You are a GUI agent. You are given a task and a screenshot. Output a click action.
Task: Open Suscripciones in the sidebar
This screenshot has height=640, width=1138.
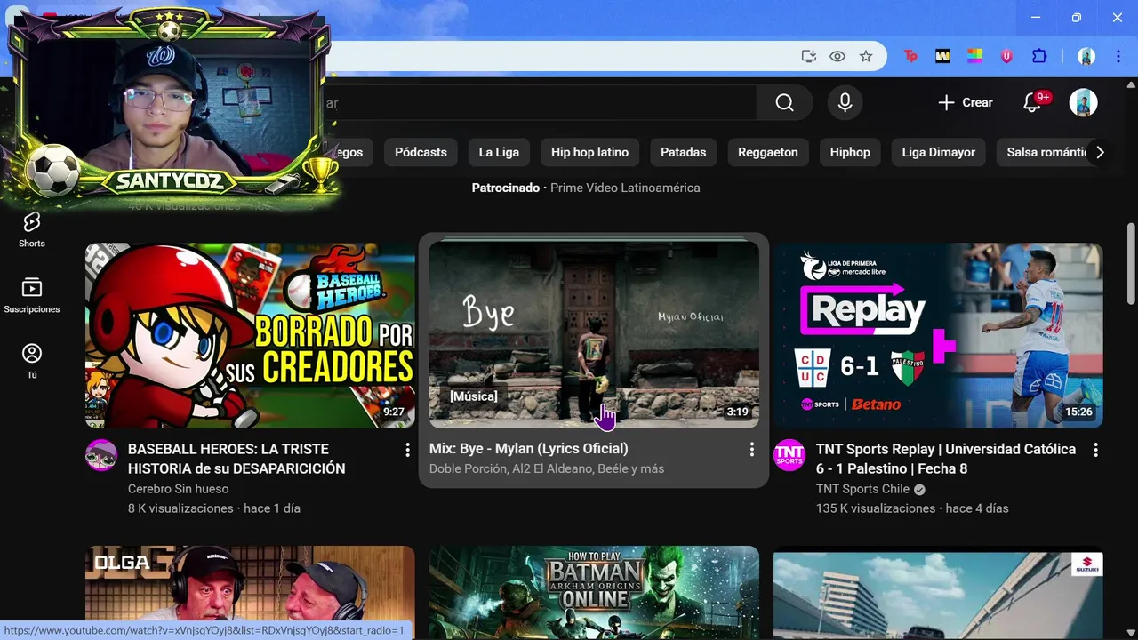tap(32, 296)
